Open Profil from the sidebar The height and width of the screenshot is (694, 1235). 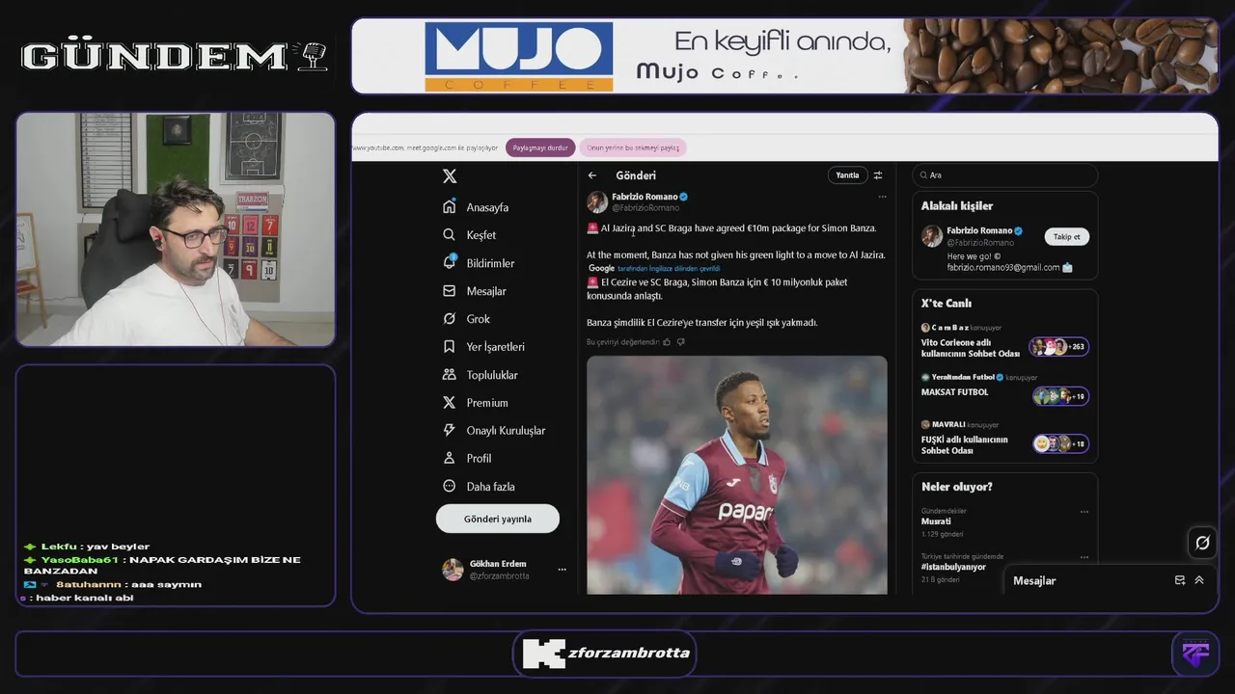click(467, 459)
